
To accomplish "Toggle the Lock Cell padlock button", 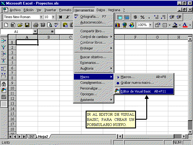I will point(4,84).
